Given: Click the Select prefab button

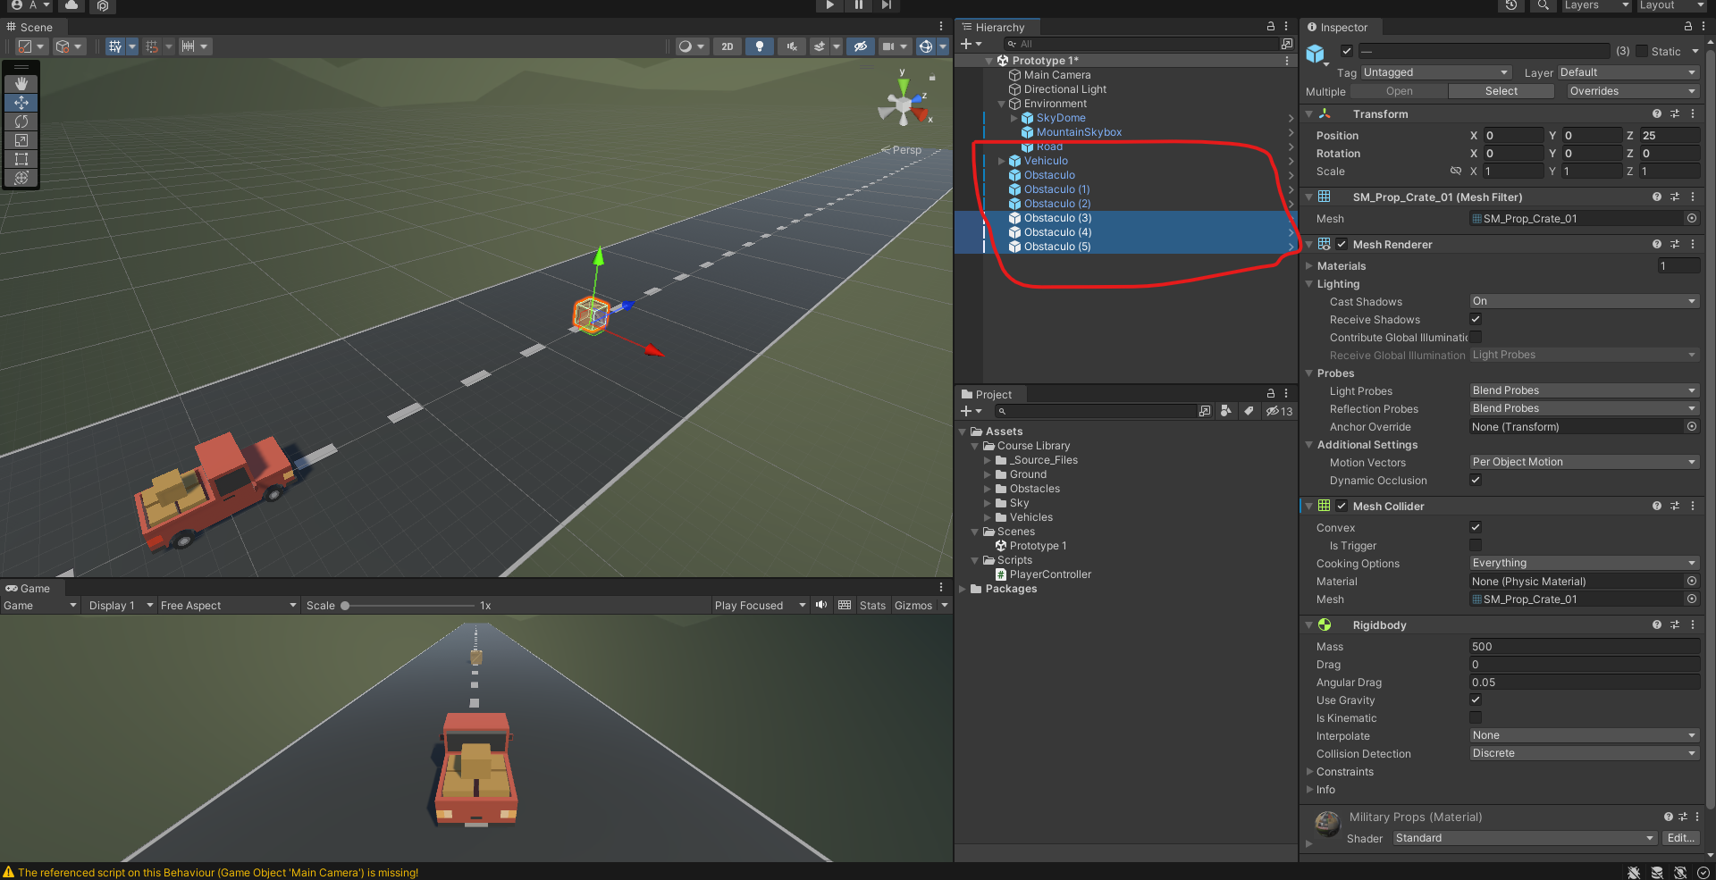Looking at the screenshot, I should pyautogui.click(x=1501, y=91).
